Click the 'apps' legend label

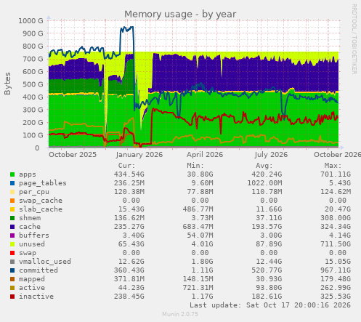click(x=28, y=174)
